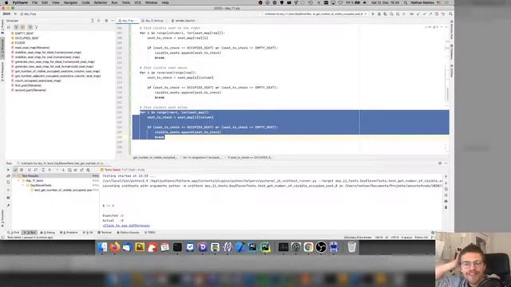Collapse the day_11_tests tree node
The width and height of the screenshot is (511, 287).
pos(19,181)
